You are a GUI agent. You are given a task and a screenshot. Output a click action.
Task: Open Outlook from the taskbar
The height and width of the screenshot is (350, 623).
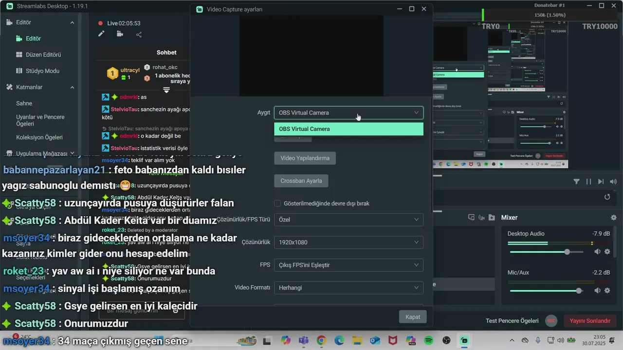click(375, 340)
